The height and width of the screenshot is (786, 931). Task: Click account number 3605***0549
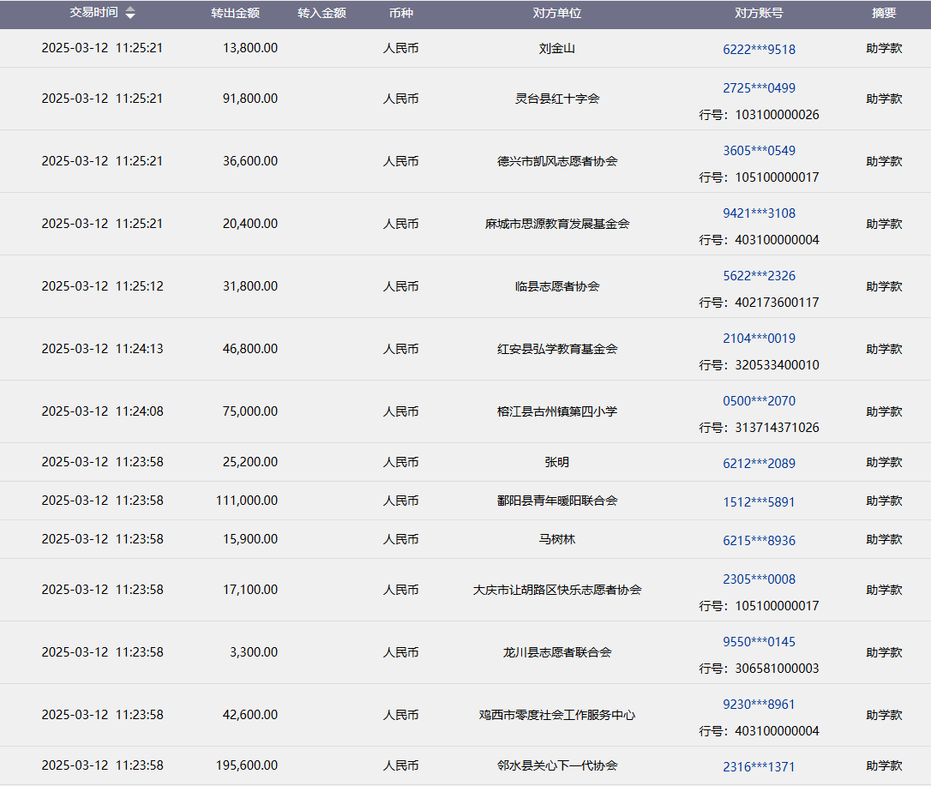click(759, 150)
